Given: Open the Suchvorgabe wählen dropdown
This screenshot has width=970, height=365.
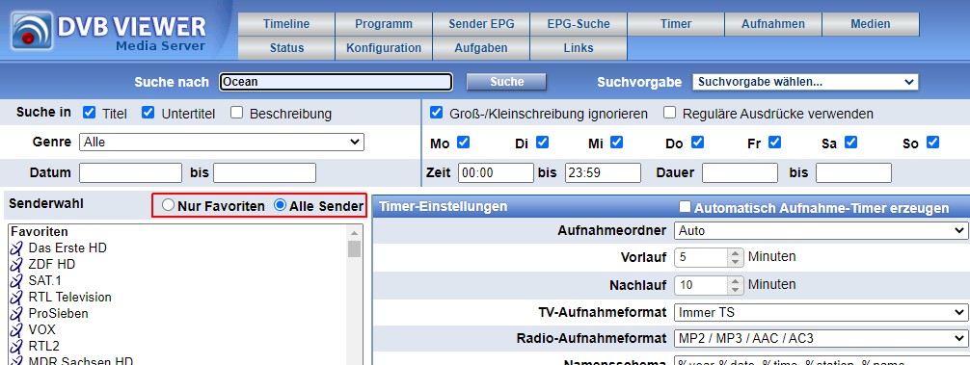Looking at the screenshot, I should coord(805,82).
